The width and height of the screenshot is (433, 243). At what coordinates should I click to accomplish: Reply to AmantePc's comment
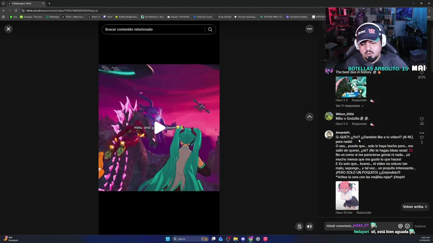[364, 213]
